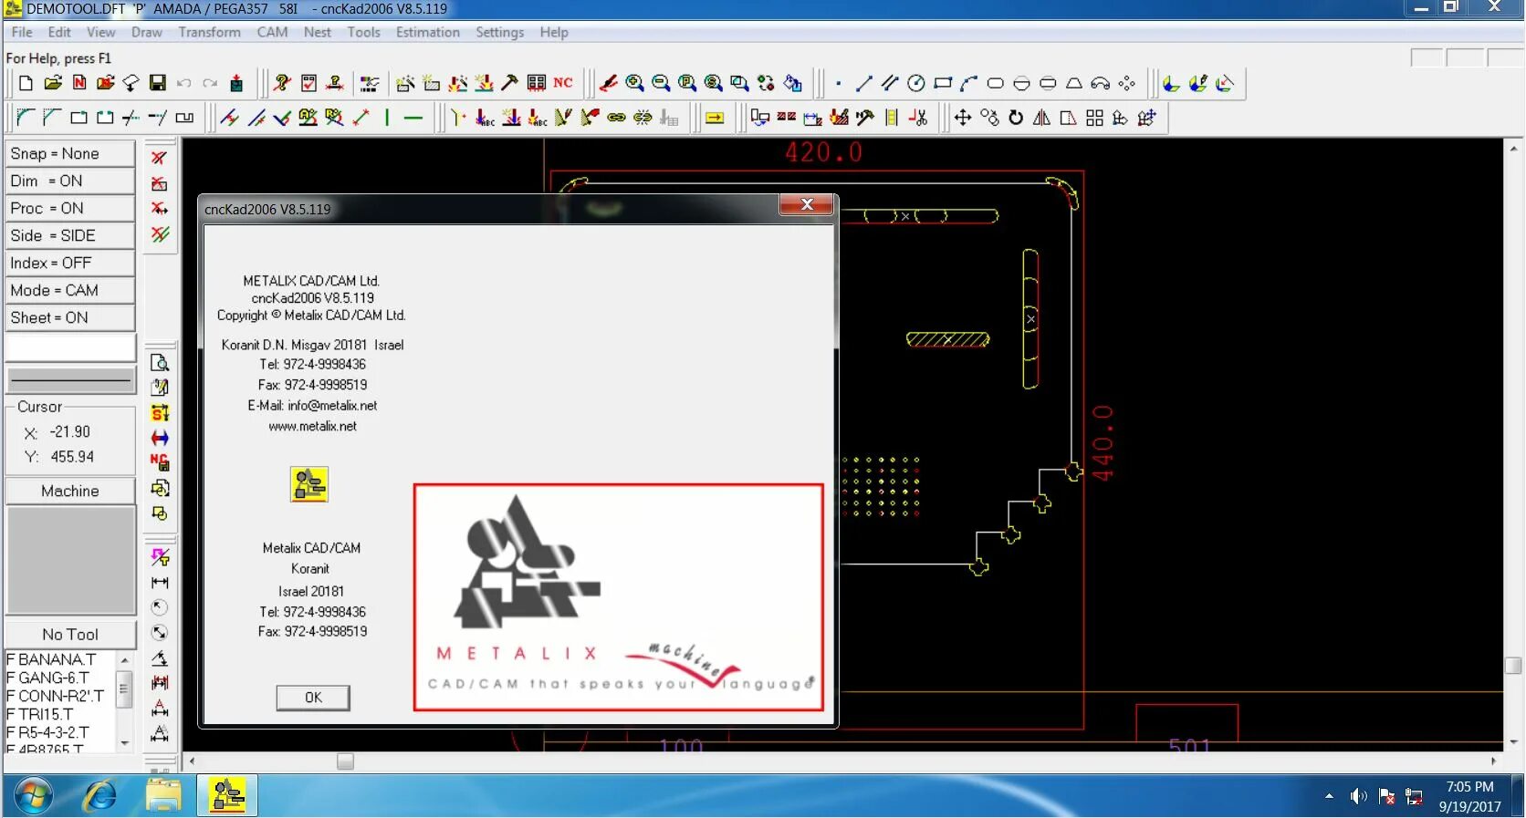Select the Draw Line tool
The width and height of the screenshot is (1526, 818).
point(863,83)
